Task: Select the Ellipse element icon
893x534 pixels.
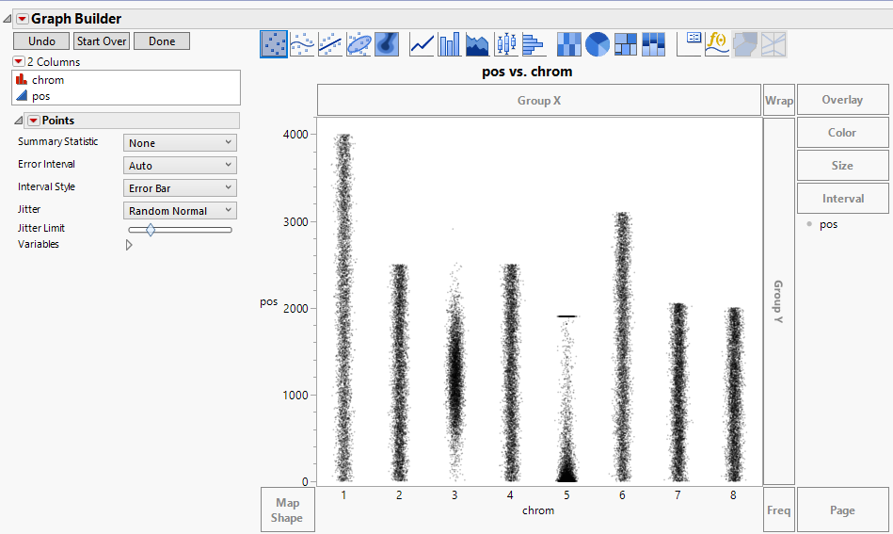Action: coord(358,43)
